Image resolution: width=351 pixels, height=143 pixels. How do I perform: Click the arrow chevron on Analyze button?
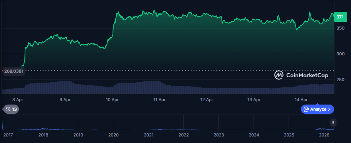pyautogui.click(x=329, y=109)
